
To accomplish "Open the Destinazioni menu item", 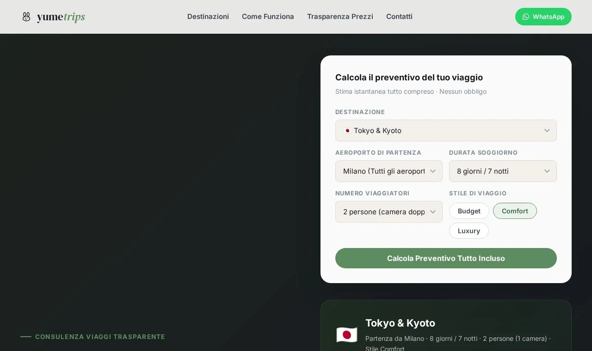I will coord(208,17).
